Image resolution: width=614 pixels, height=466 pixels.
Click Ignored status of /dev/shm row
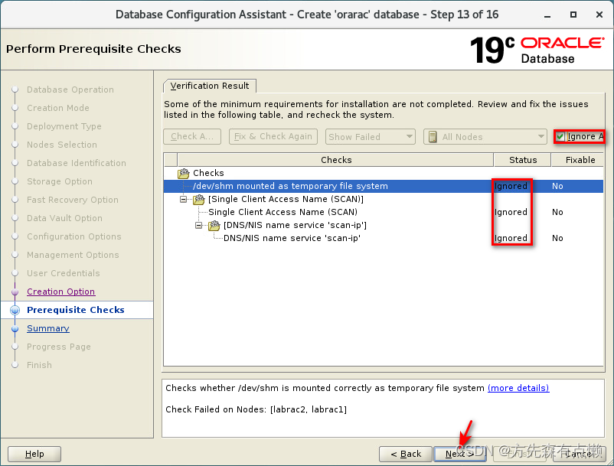[511, 186]
